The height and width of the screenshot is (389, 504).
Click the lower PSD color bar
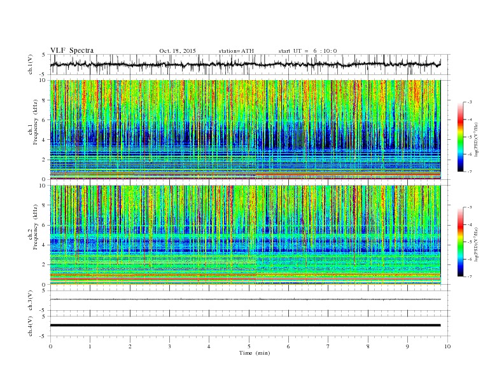click(x=460, y=242)
